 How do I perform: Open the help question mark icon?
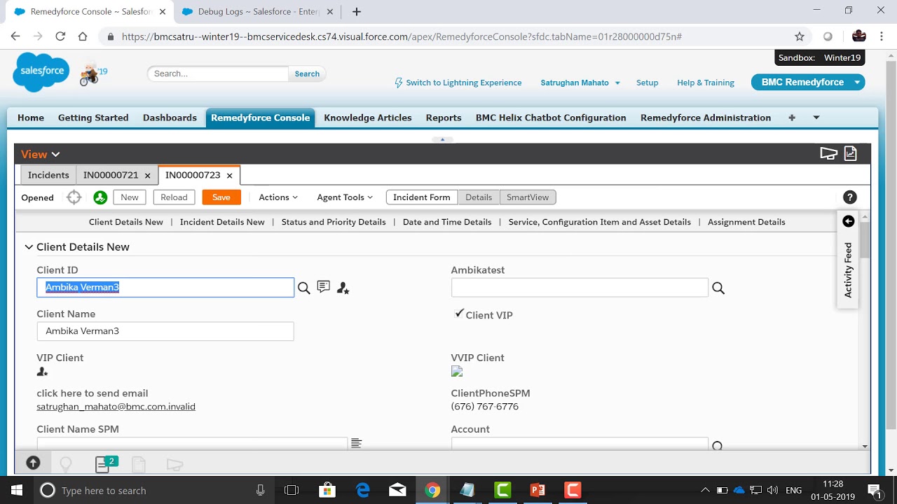[850, 197]
